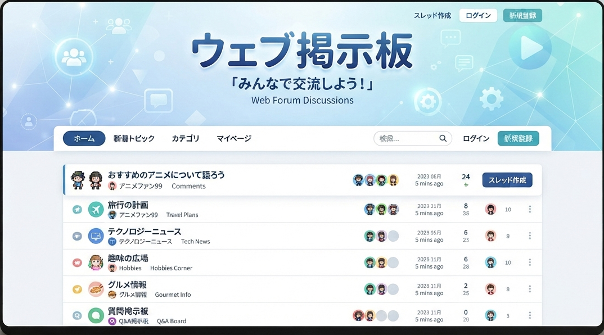The width and height of the screenshot is (604, 335).
Task: Click the magnifier search icon
Action: 443,138
